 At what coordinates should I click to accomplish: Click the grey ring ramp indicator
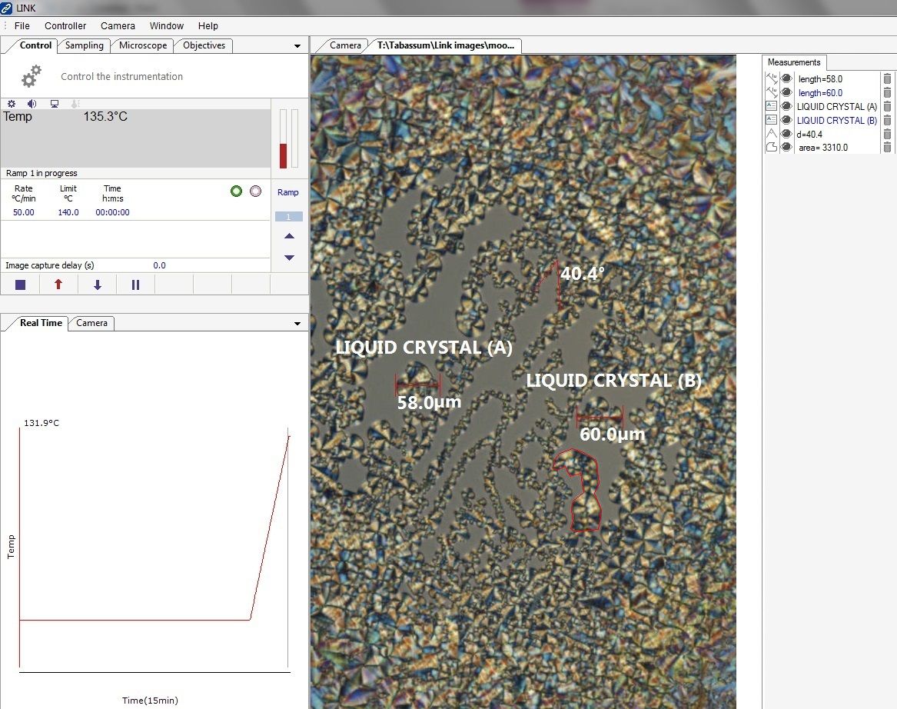coord(256,191)
